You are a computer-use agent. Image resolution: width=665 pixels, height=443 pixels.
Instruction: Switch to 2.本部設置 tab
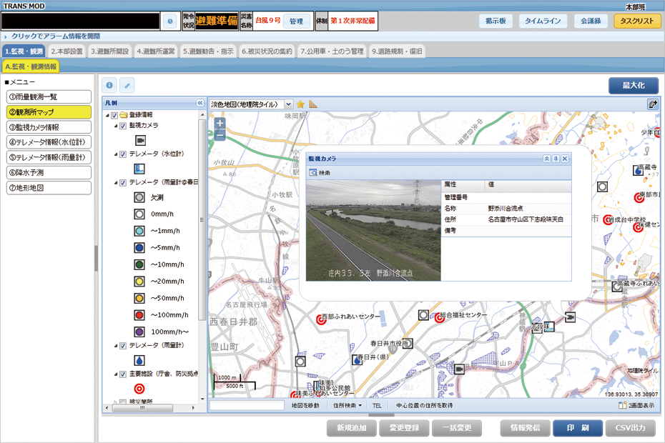(x=67, y=51)
